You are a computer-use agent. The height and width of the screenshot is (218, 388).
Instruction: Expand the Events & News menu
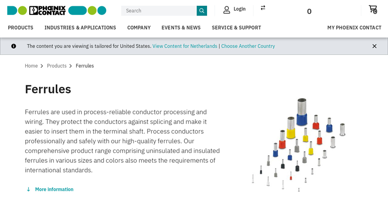pyautogui.click(x=181, y=28)
